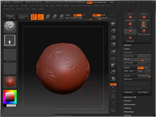Click the Actual size icon

(x=113, y=38)
